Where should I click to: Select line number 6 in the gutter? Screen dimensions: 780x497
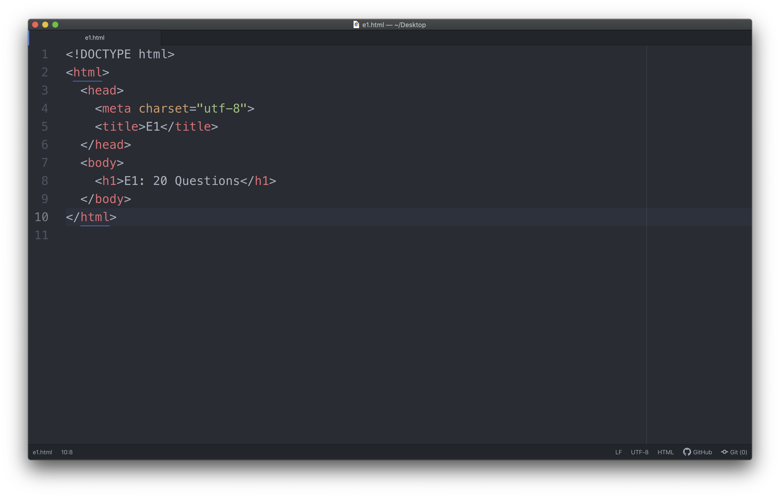(x=45, y=145)
